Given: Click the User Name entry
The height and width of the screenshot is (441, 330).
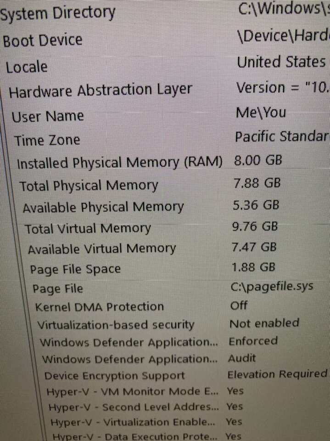Looking at the screenshot, I should [x=48, y=116].
